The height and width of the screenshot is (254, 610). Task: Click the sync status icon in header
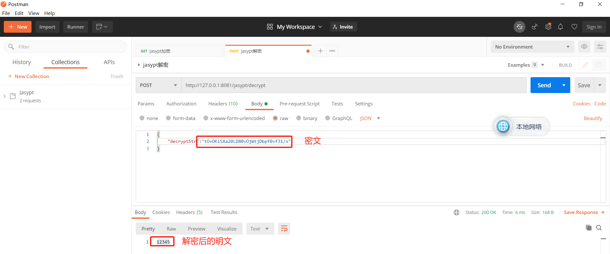pos(519,27)
